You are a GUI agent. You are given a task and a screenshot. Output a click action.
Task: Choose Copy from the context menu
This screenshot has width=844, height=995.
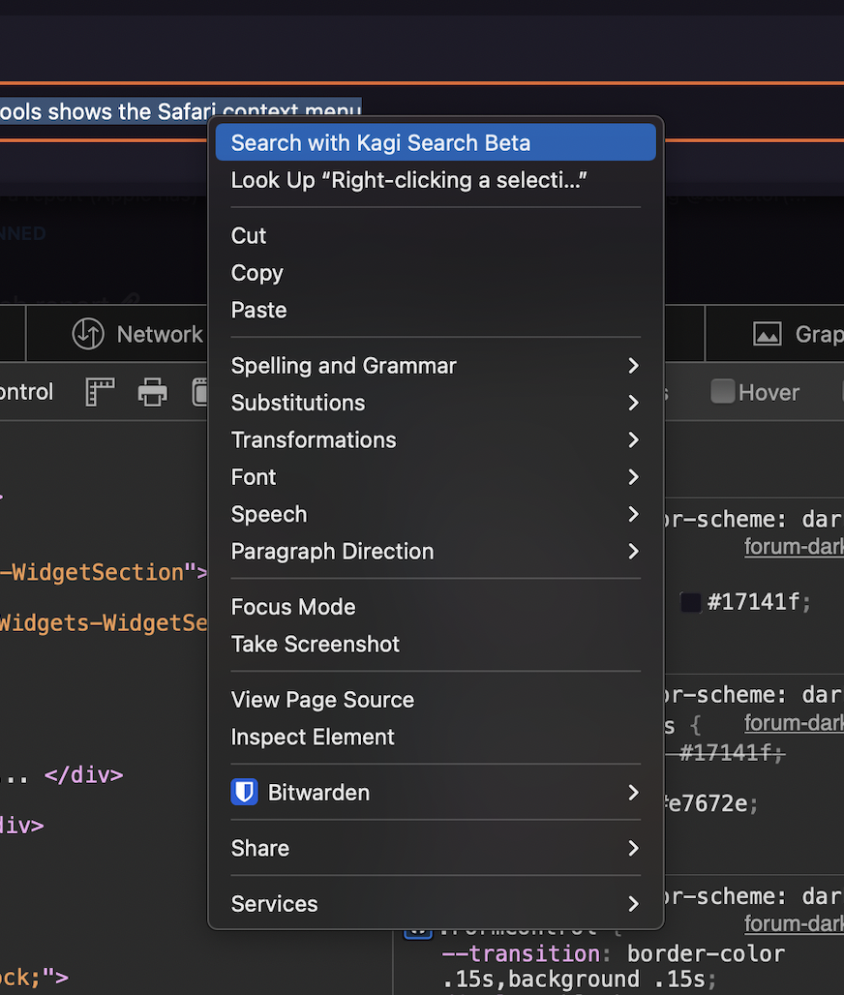coord(257,273)
